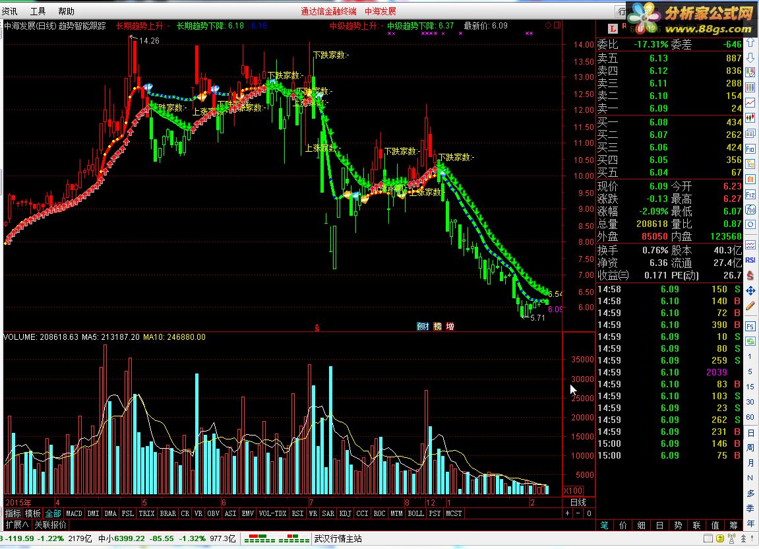
Task: Click the red dollar sign sidebar icon
Action: coord(750,275)
